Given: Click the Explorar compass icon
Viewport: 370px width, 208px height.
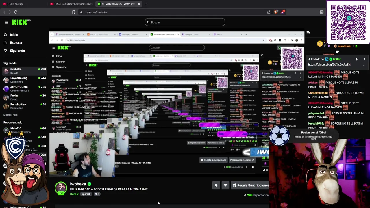Looking at the screenshot, I should click(x=5, y=43).
